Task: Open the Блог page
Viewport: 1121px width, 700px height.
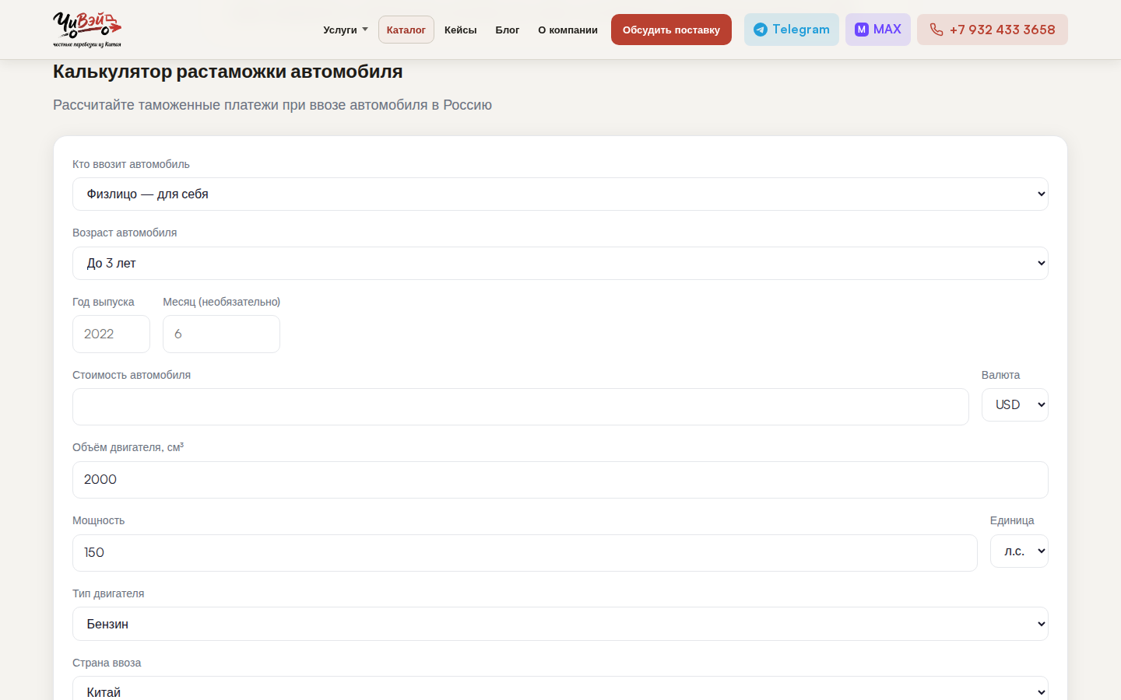Action: coord(508,30)
